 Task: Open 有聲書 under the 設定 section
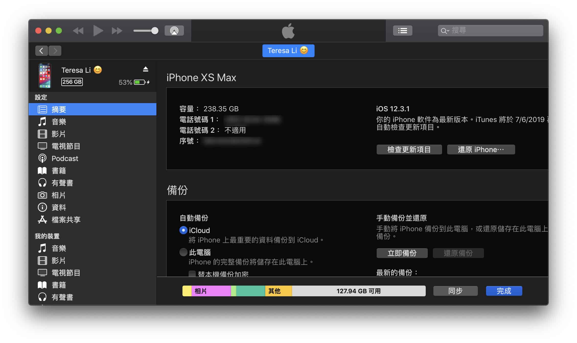[x=93, y=183]
